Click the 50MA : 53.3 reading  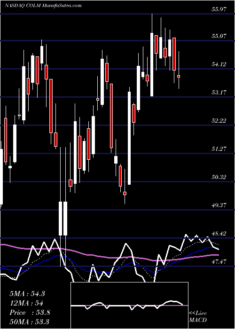[x=29, y=322]
